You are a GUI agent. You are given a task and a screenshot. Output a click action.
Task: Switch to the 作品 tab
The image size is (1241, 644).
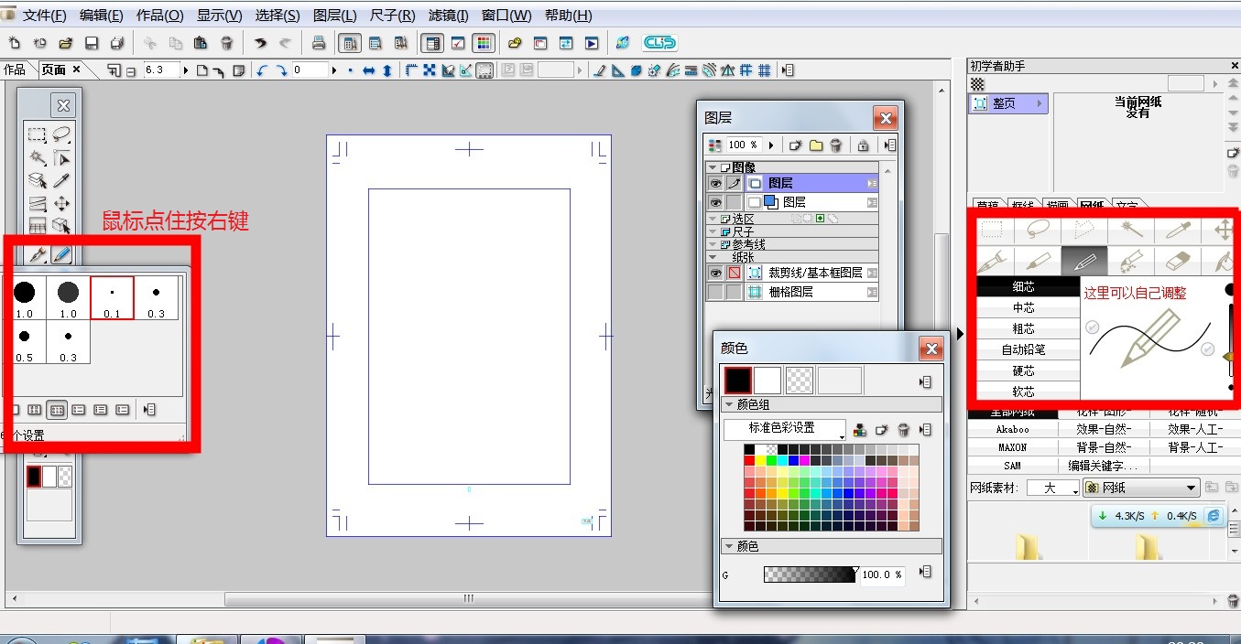tap(15, 70)
